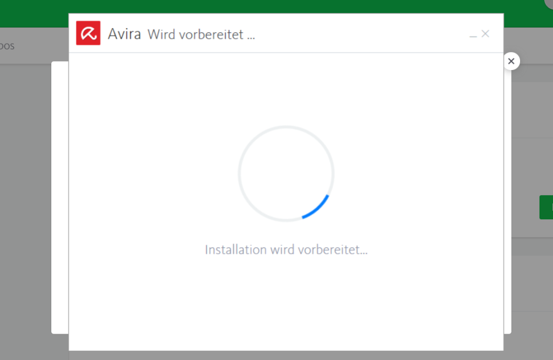Image resolution: width=553 pixels, height=360 pixels.
Task: Click the 'Avira' name in title bar
Action: pyautogui.click(x=124, y=34)
